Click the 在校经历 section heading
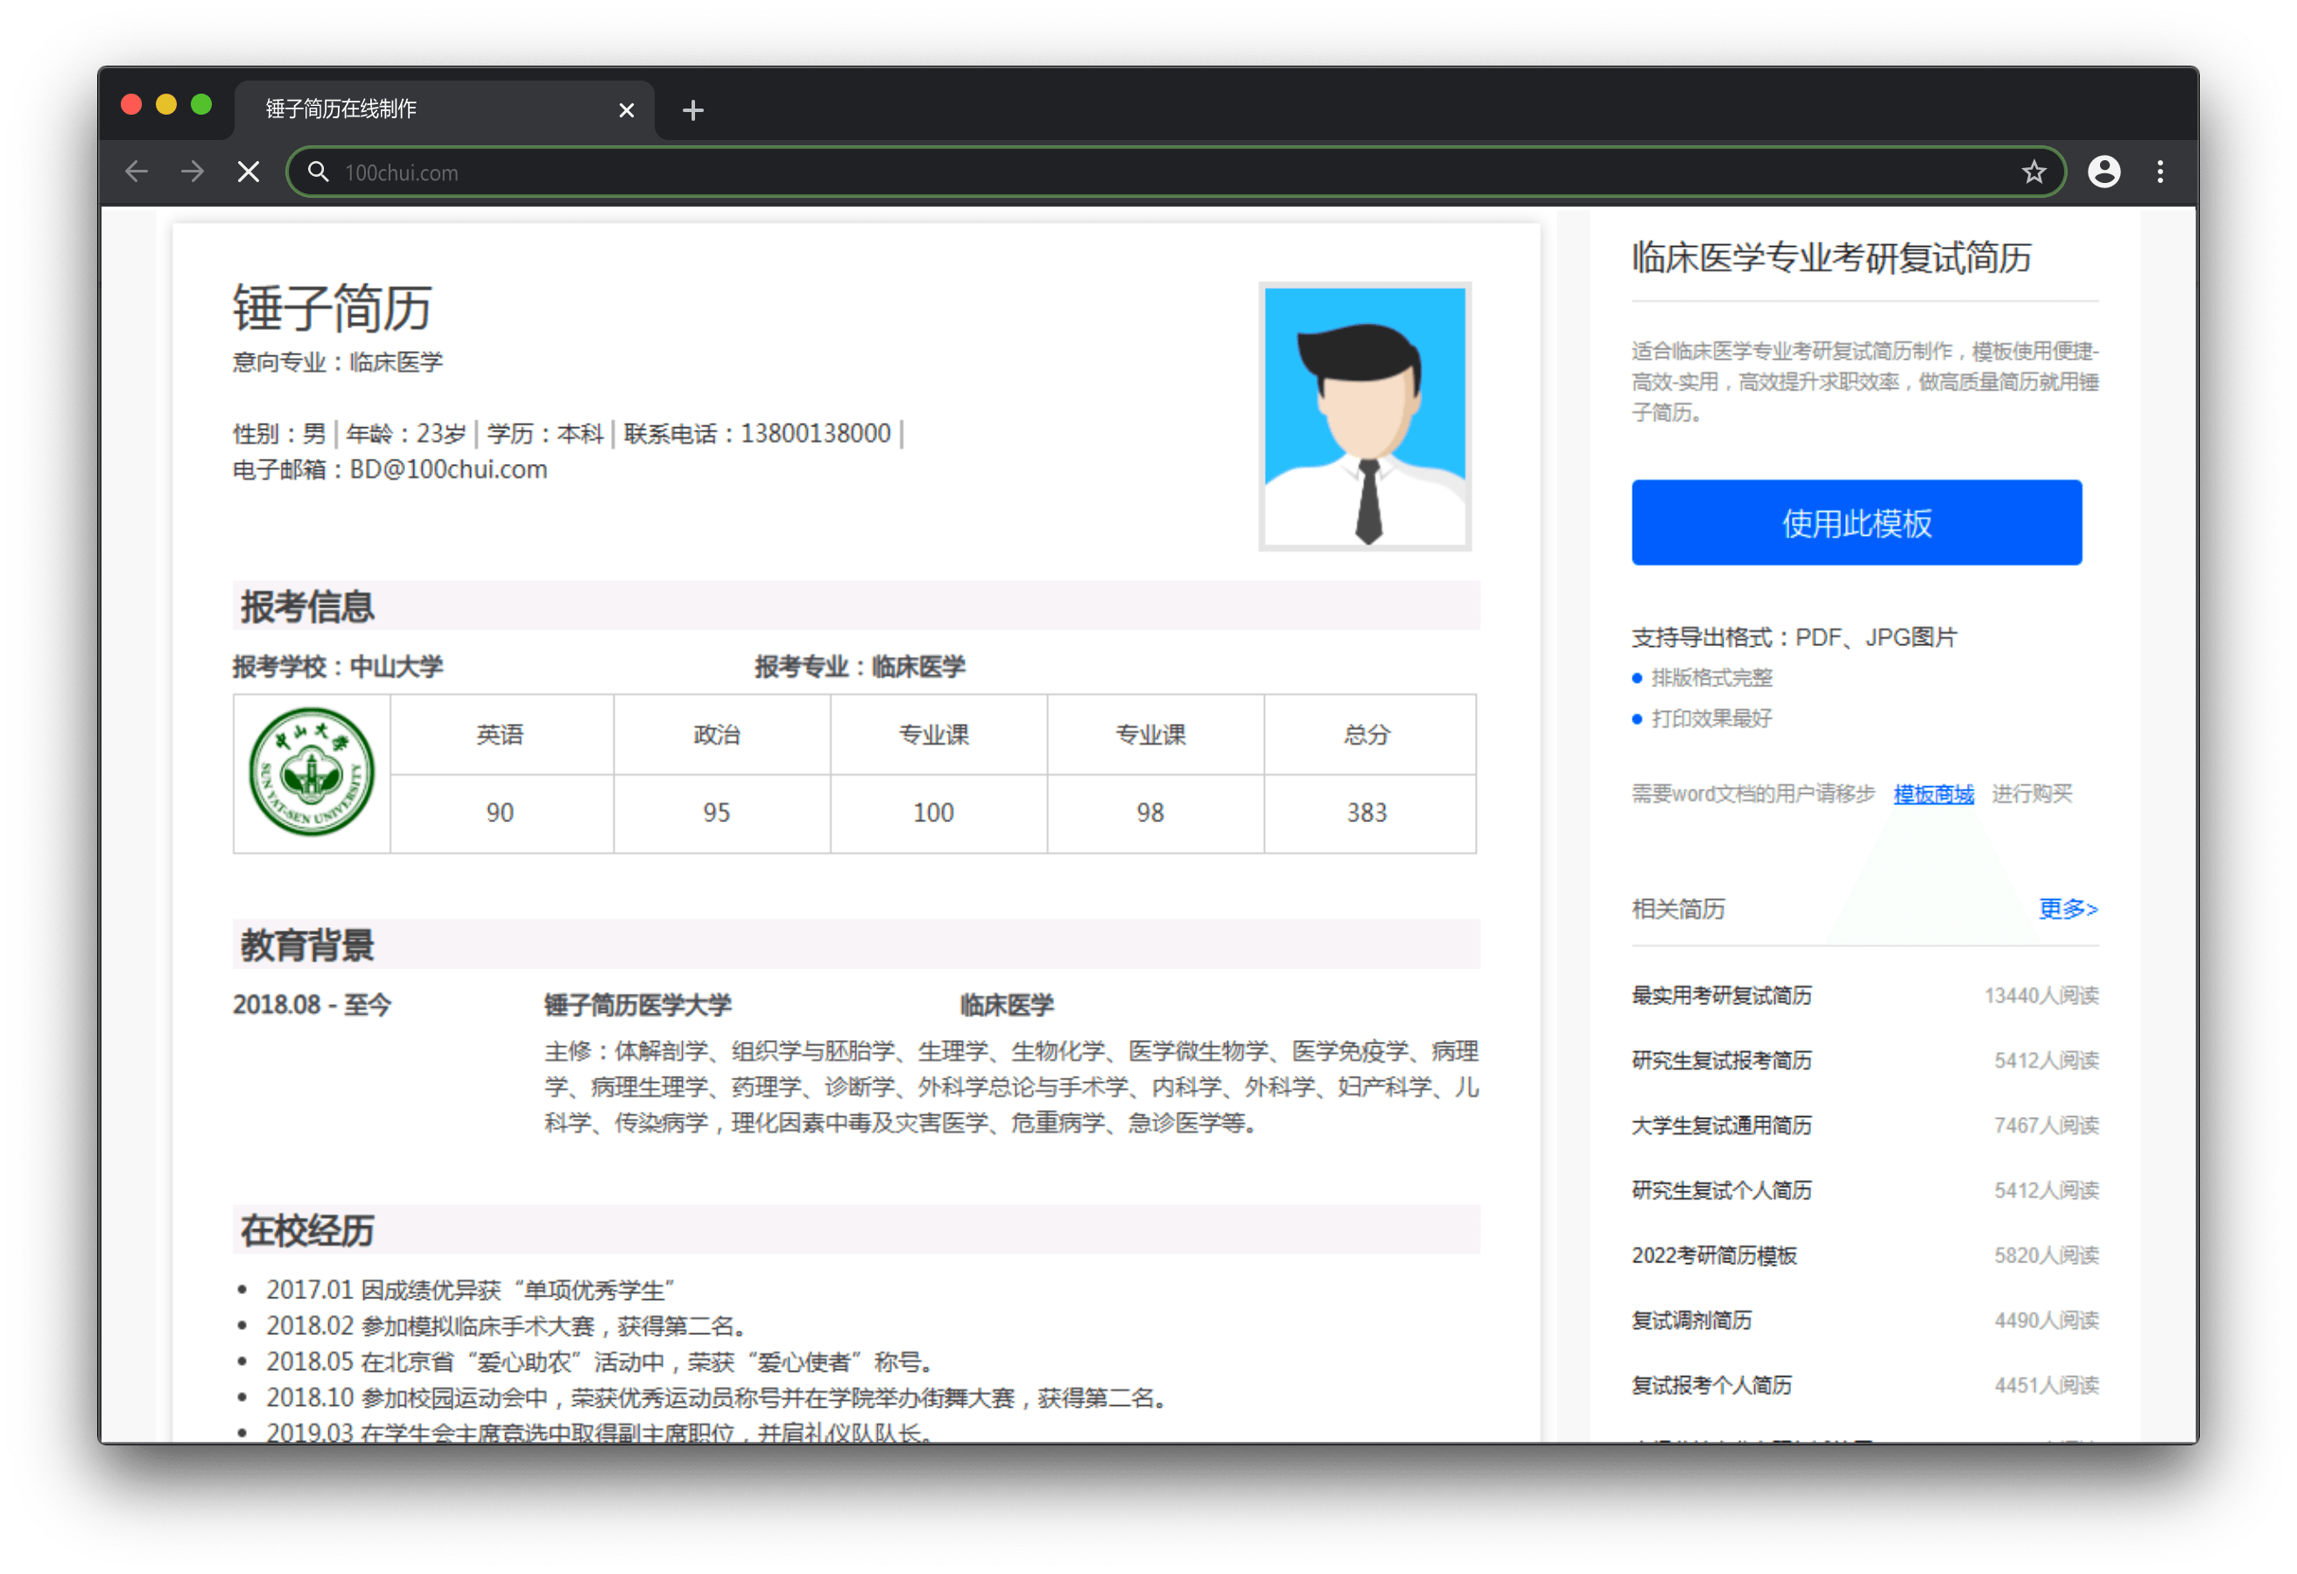The image size is (2297, 1574). pyautogui.click(x=306, y=1231)
